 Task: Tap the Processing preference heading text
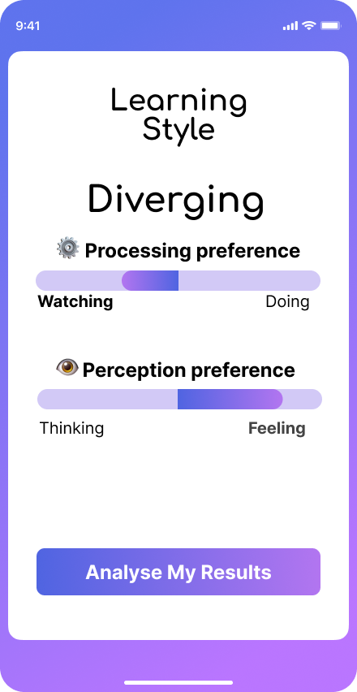click(x=192, y=251)
